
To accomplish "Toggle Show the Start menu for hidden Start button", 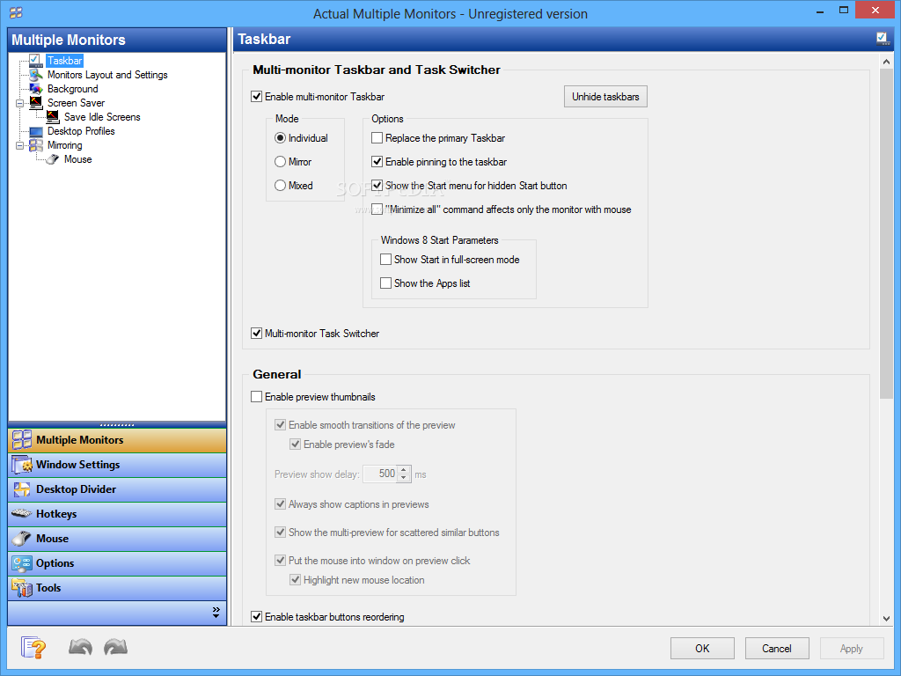I will coord(377,186).
